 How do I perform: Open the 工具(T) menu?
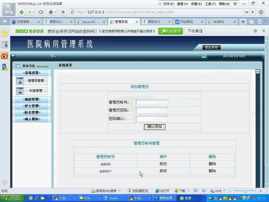(x=210, y=4)
